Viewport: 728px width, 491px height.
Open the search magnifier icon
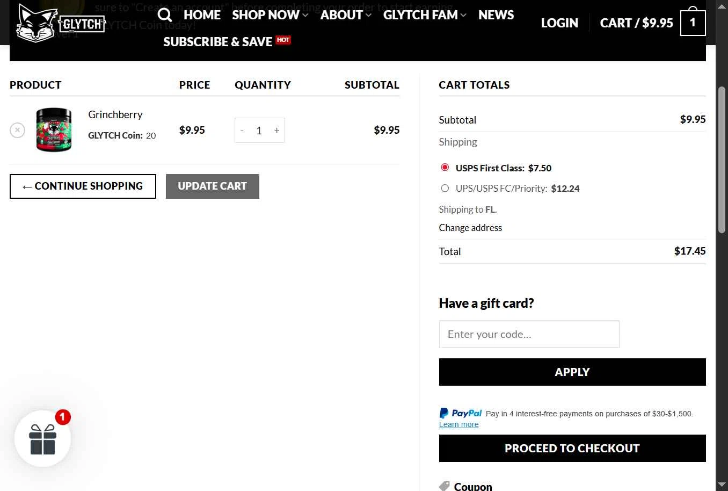click(x=165, y=15)
